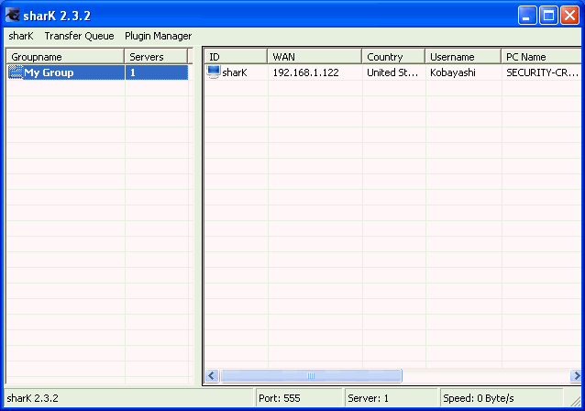Open the sharK menu

[21, 36]
